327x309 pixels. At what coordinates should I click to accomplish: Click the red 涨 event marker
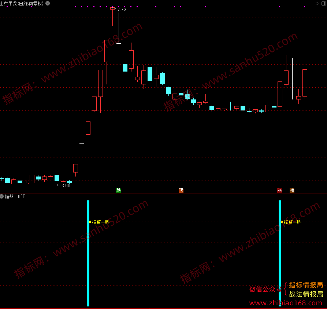(279, 190)
